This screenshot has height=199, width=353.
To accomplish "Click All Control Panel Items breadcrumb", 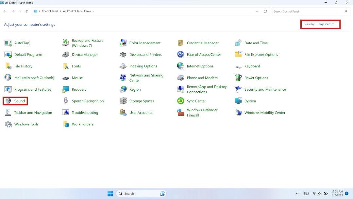I will coord(77,11).
